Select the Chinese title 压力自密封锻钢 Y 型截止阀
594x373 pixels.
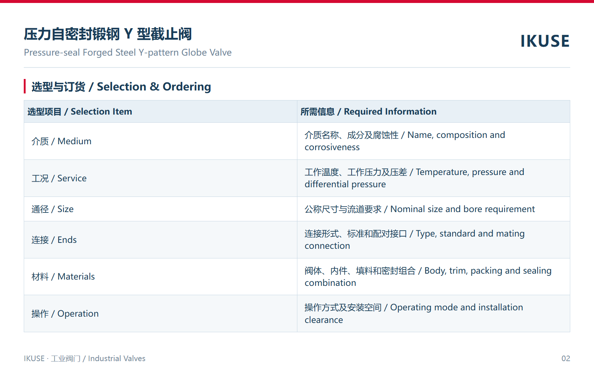108,34
